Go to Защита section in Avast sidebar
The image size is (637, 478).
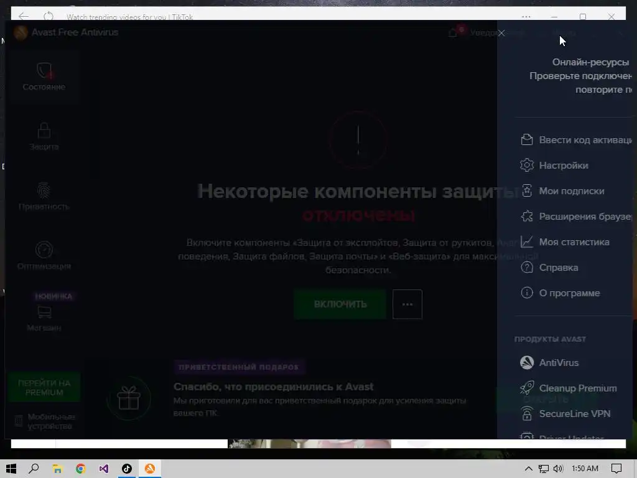pyautogui.click(x=44, y=136)
